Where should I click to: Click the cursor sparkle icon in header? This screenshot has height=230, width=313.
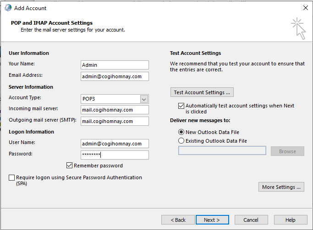tap(298, 28)
